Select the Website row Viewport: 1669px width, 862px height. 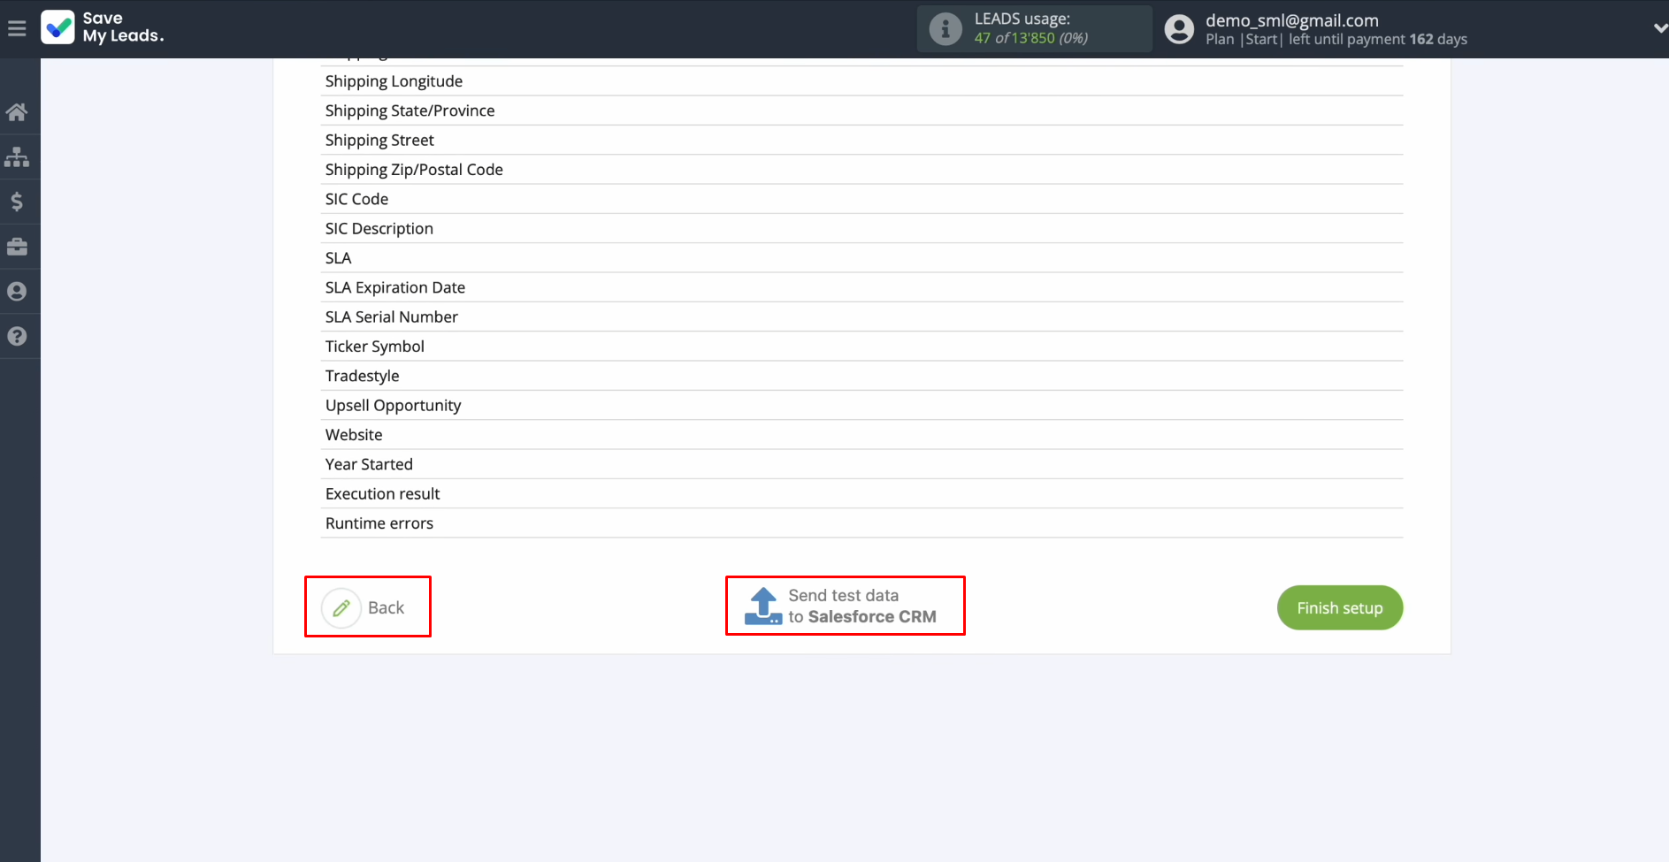click(x=861, y=435)
